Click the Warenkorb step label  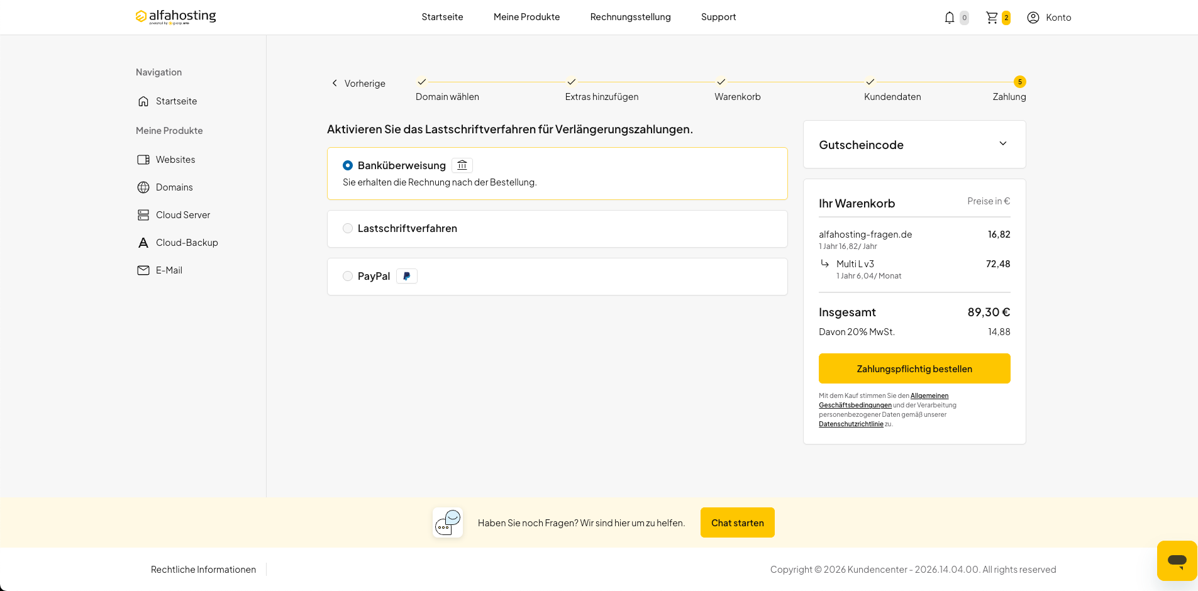(x=738, y=97)
